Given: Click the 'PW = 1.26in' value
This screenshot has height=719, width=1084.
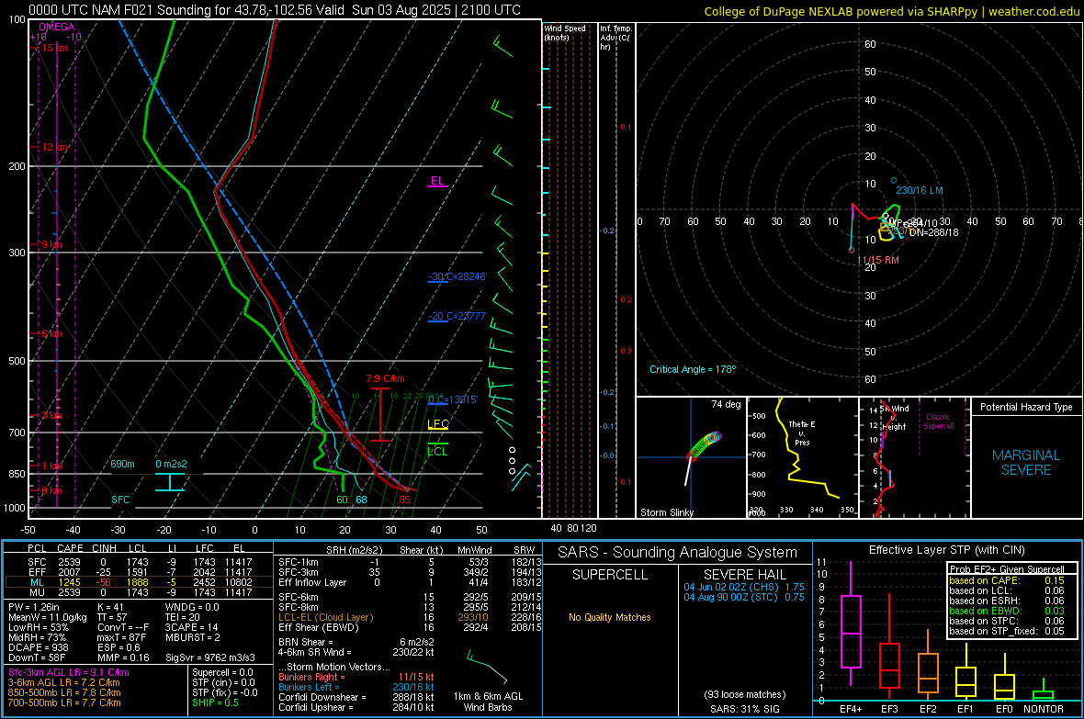Looking at the screenshot, I should [34, 607].
